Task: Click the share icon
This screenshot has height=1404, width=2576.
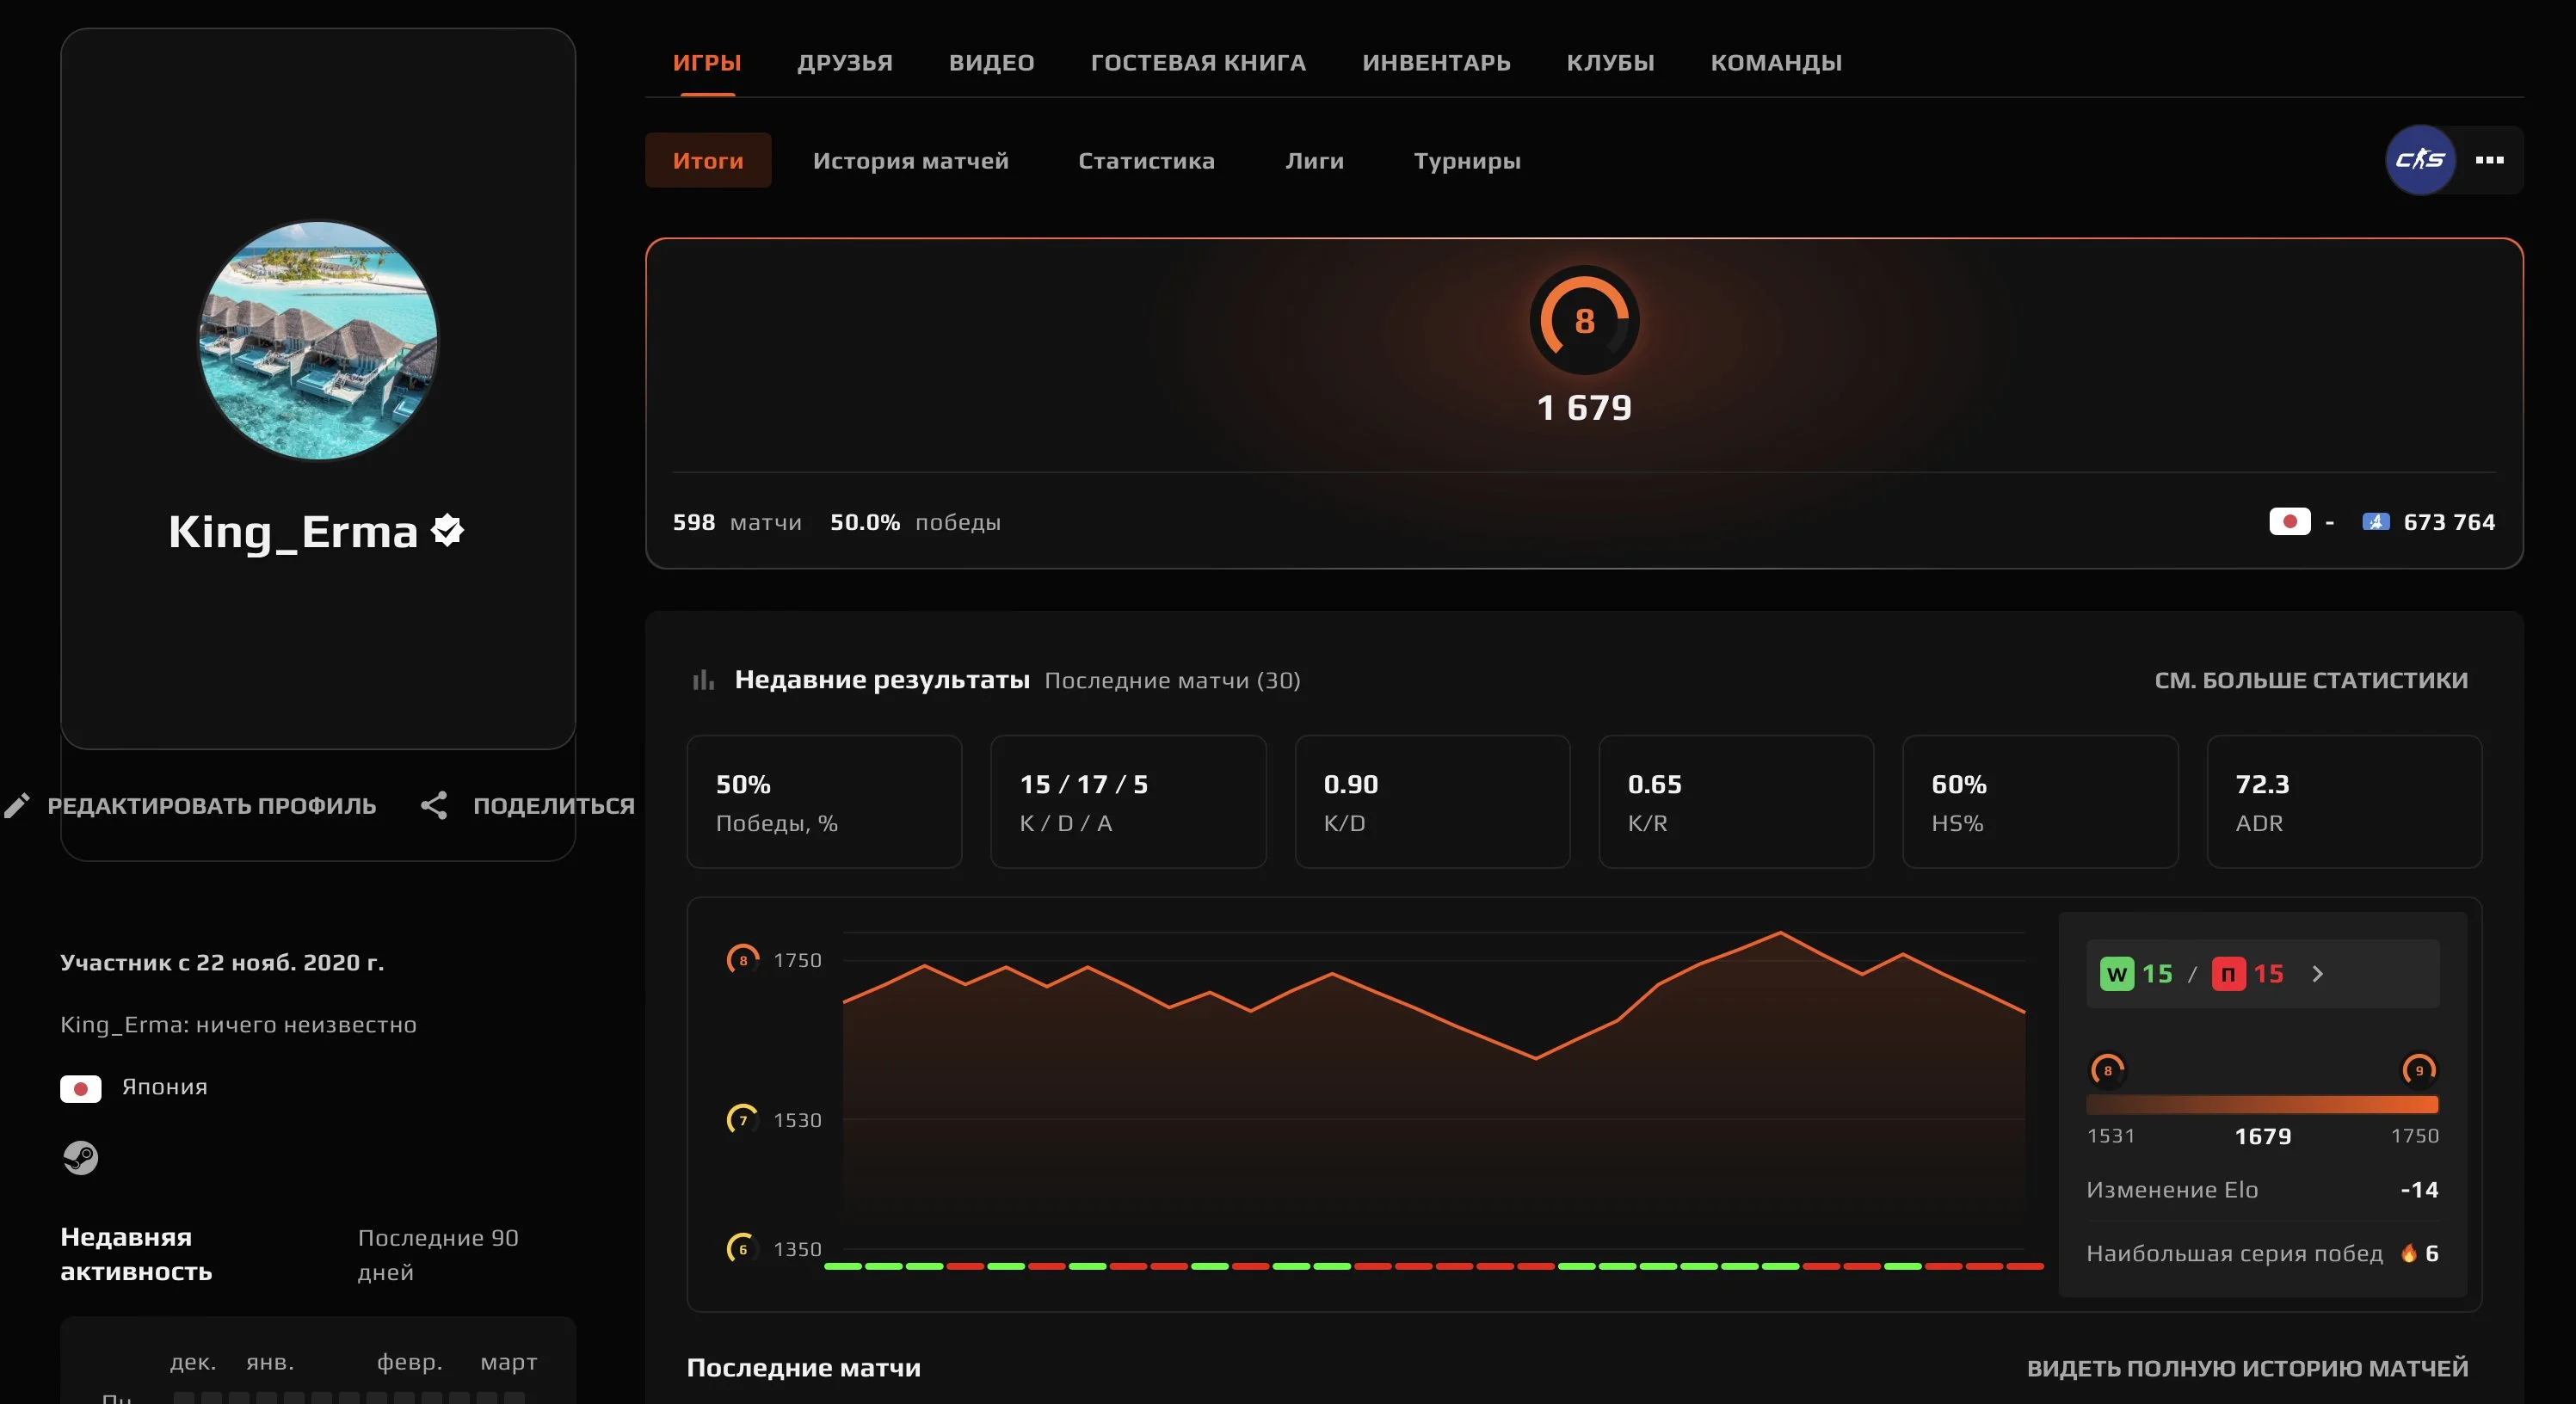Action: point(434,806)
